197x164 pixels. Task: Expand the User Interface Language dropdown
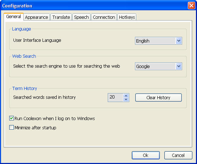(179, 41)
